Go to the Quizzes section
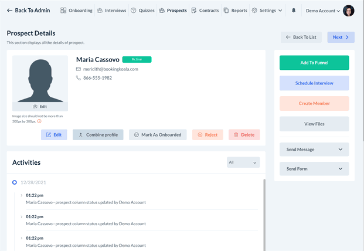Image resolution: width=364 pixels, height=251 pixels. click(142, 11)
